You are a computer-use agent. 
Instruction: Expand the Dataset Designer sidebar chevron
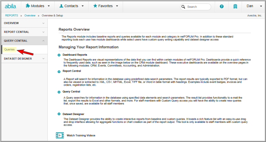(x=43, y=59)
